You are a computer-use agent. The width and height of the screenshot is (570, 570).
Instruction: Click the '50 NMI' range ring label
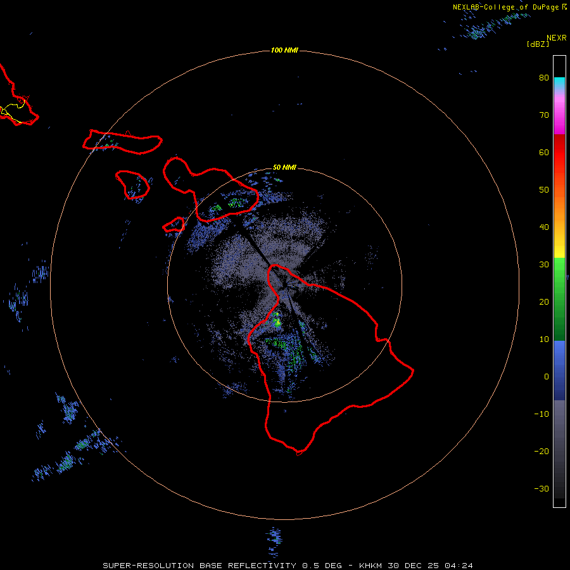[284, 168]
